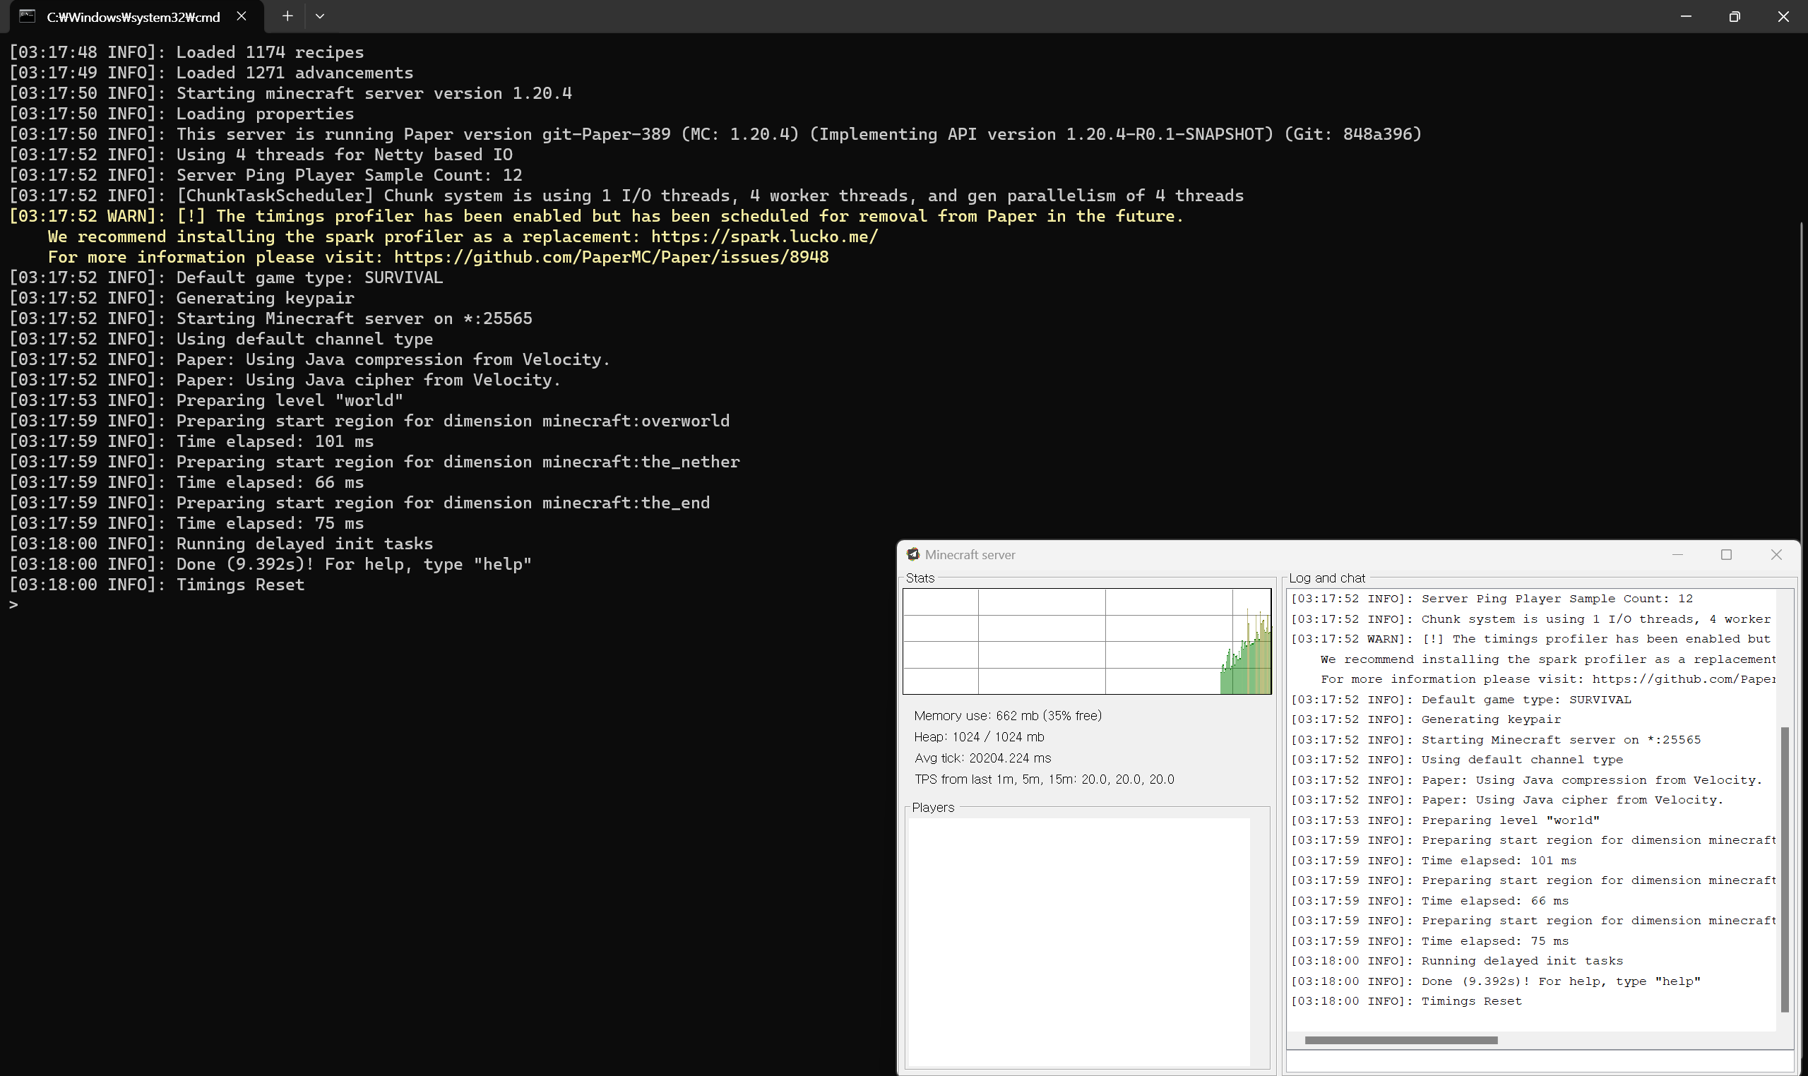1808x1076 pixels.
Task: Focus the command input field below Log and chat
Action: 1539,1060
